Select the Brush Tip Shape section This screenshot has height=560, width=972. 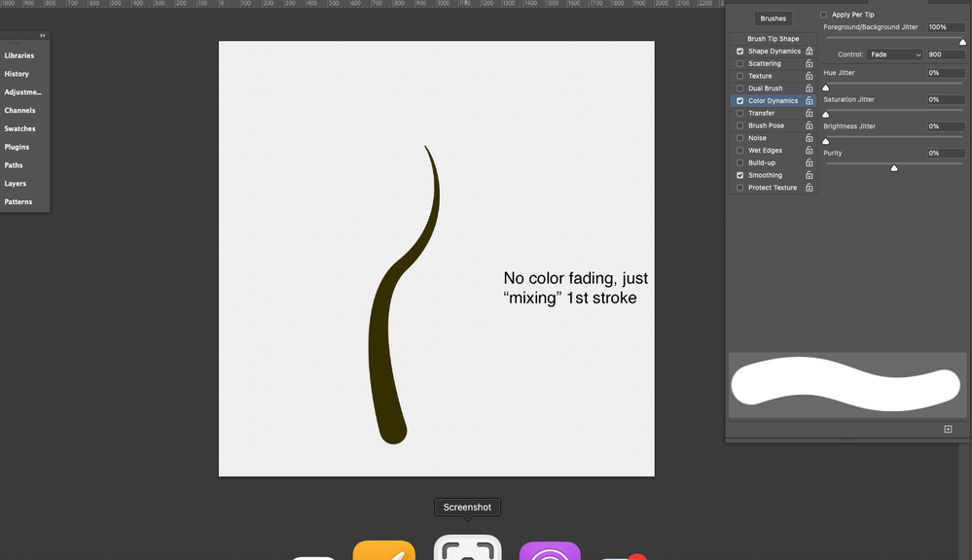click(x=773, y=39)
